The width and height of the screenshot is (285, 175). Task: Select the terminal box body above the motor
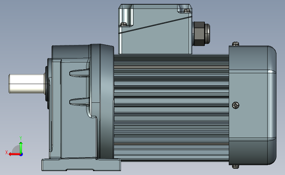155,29
